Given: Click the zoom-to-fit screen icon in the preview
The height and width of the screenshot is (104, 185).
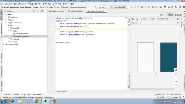Looking at the screenshot, I should click(x=176, y=85).
